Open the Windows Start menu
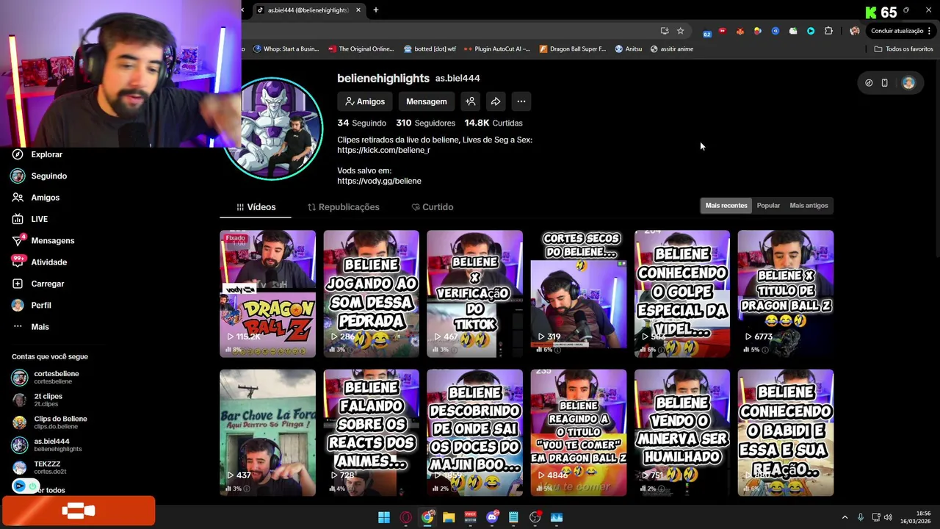The height and width of the screenshot is (529, 940). [384, 517]
